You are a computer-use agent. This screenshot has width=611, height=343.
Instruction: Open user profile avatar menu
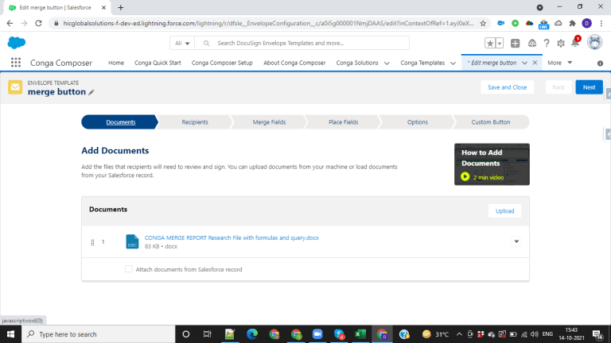click(x=594, y=42)
